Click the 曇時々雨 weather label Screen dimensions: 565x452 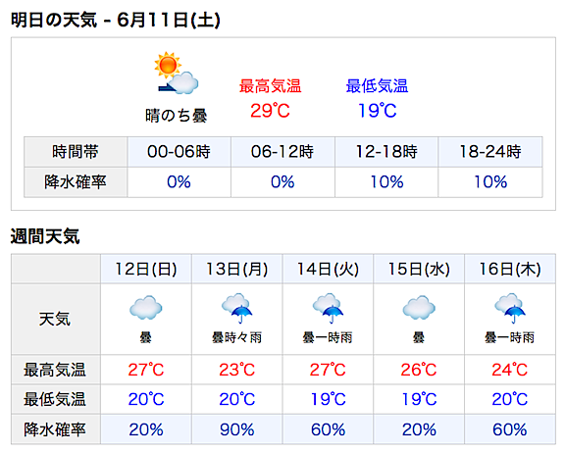(x=236, y=338)
